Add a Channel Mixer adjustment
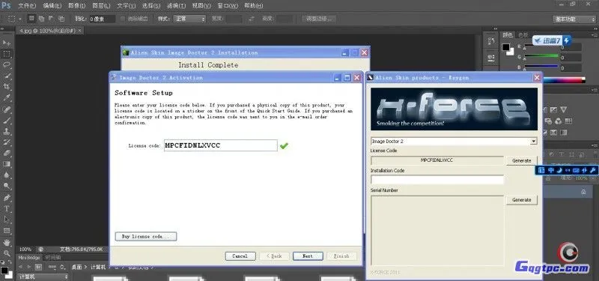This screenshot has height=281, width=599. (x=559, y=121)
